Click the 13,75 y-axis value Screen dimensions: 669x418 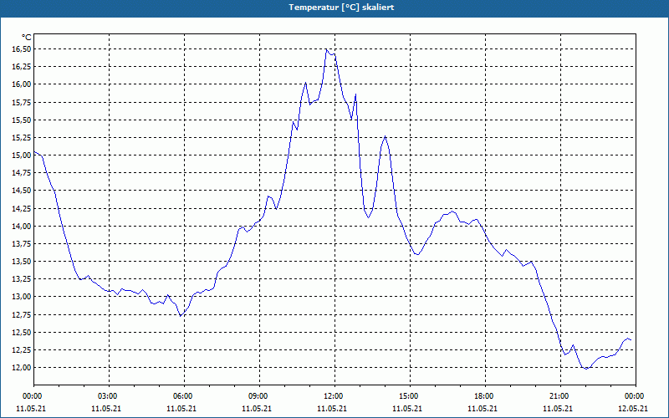pos(22,244)
